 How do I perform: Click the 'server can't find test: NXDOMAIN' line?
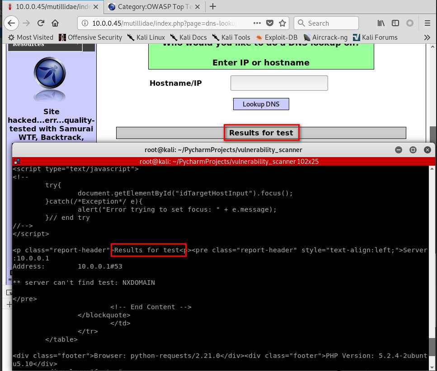coord(84,283)
